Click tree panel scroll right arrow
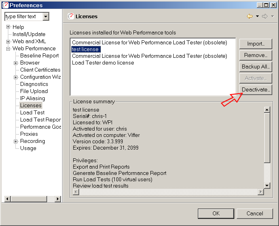The width and height of the screenshot is (279, 226). click(58, 199)
